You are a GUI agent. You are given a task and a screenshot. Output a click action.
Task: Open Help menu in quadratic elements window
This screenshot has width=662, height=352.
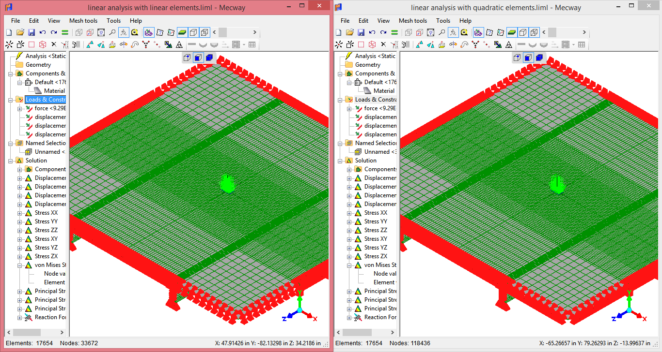click(466, 21)
